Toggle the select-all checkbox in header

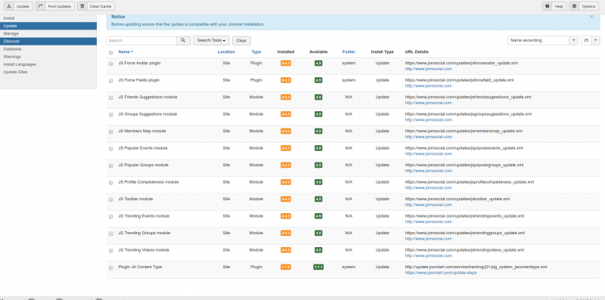pos(110,52)
